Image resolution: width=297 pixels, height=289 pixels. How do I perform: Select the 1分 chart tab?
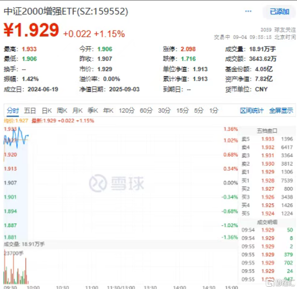click(x=214, y=110)
